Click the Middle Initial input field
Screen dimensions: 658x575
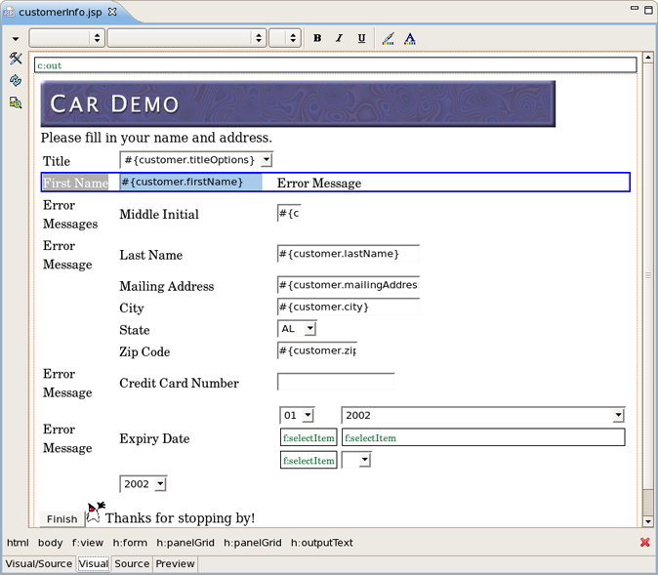click(x=289, y=213)
